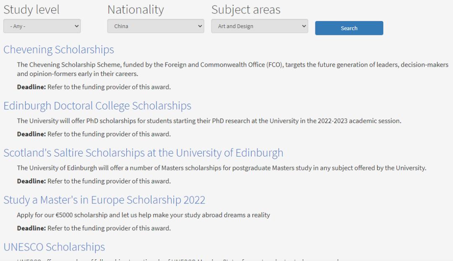This screenshot has height=261, width=453.
Task: Click the Study level heading
Action: tap(31, 10)
